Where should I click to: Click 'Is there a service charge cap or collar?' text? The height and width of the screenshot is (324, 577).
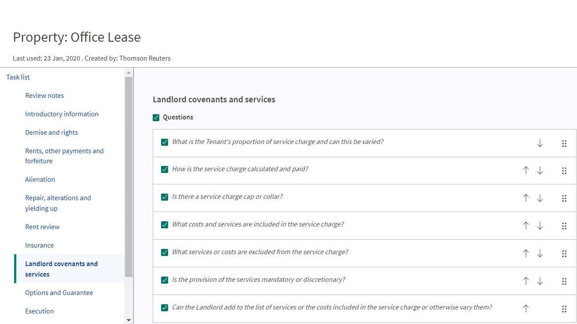tap(228, 197)
